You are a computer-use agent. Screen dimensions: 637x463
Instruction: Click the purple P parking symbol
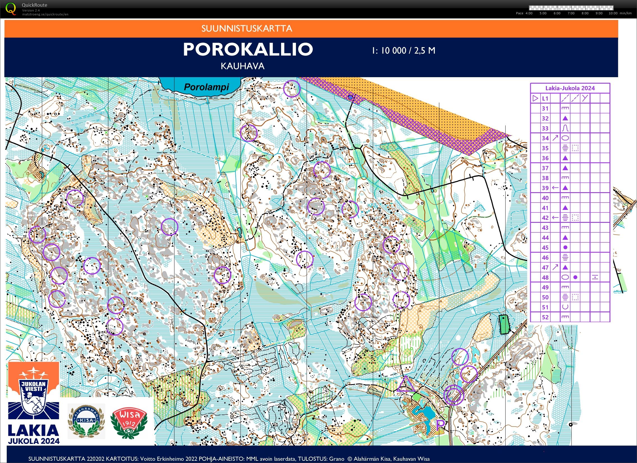(440, 425)
